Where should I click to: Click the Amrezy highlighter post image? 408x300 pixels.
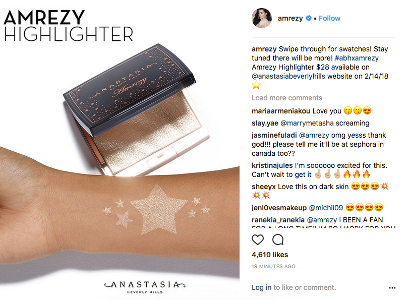(x=120, y=150)
